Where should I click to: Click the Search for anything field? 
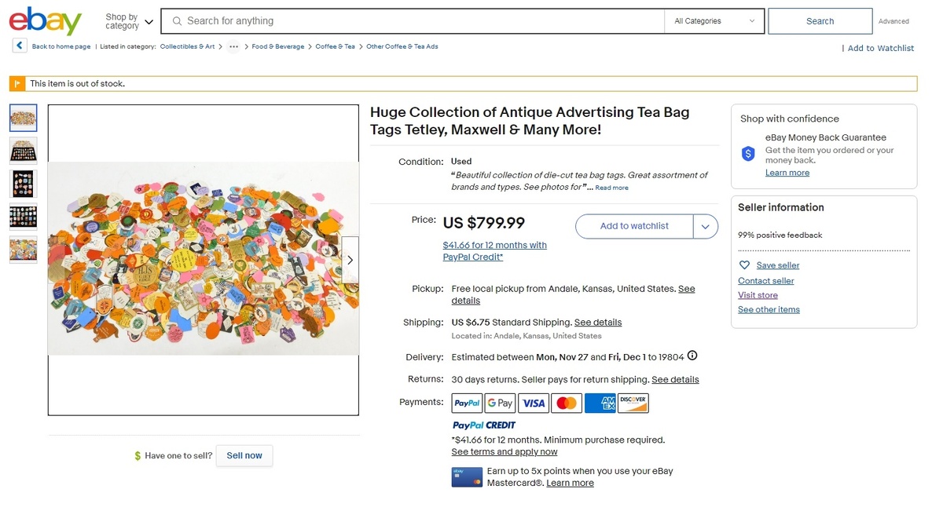[x=416, y=21]
